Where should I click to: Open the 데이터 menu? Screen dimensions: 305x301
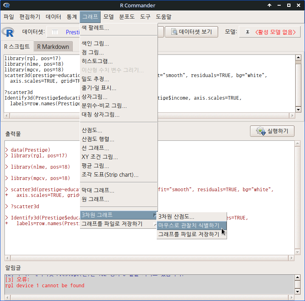pos(53,17)
